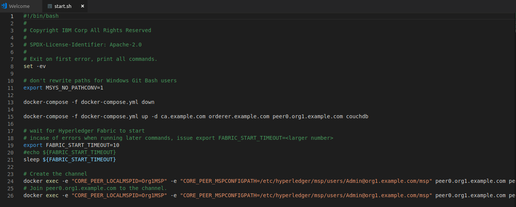Viewport: 516px width, 207px height.
Task: Click line number 26 in the gutter
Action: tap(10, 195)
